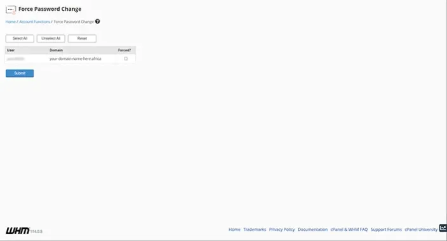The height and width of the screenshot is (241, 447).
Task: Open Account Functions breadcrumb link
Action: point(34,22)
